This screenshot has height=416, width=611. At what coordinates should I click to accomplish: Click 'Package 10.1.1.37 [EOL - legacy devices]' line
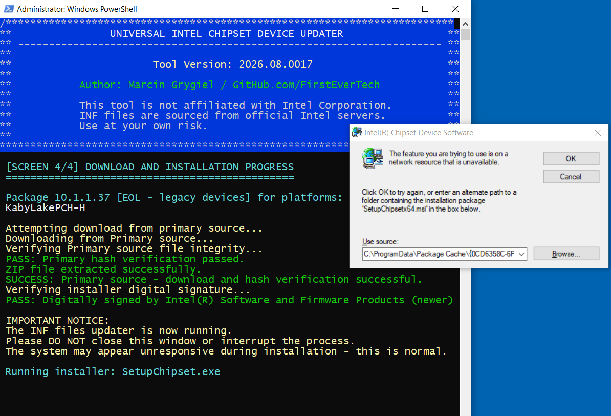(174, 197)
